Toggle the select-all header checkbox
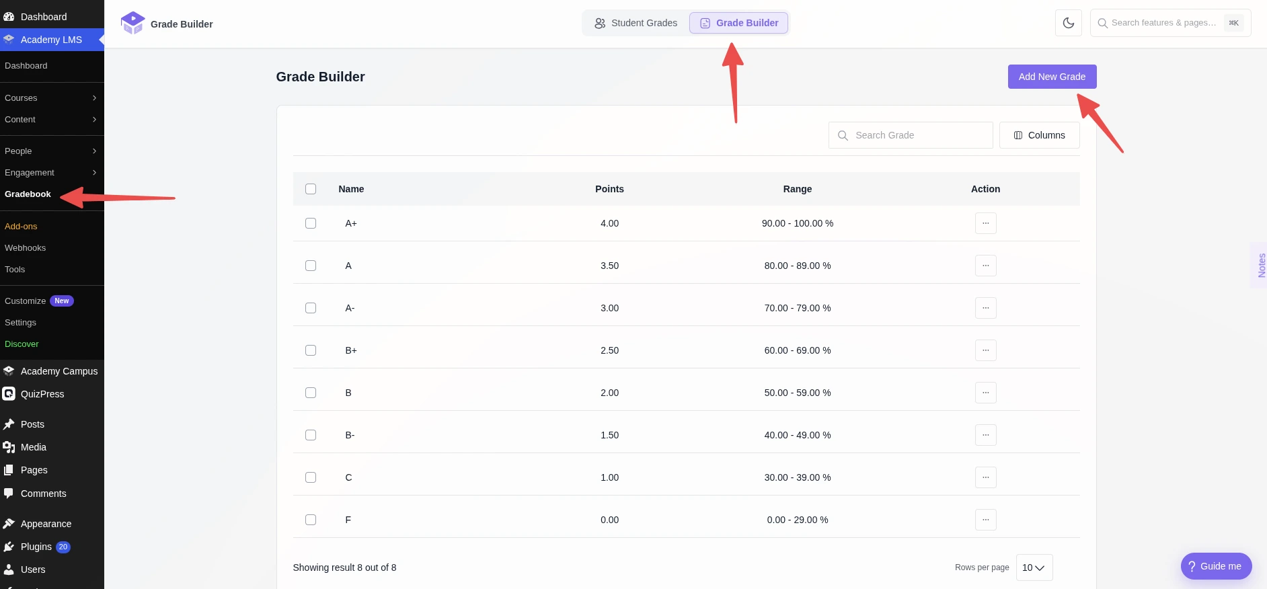 click(x=311, y=189)
